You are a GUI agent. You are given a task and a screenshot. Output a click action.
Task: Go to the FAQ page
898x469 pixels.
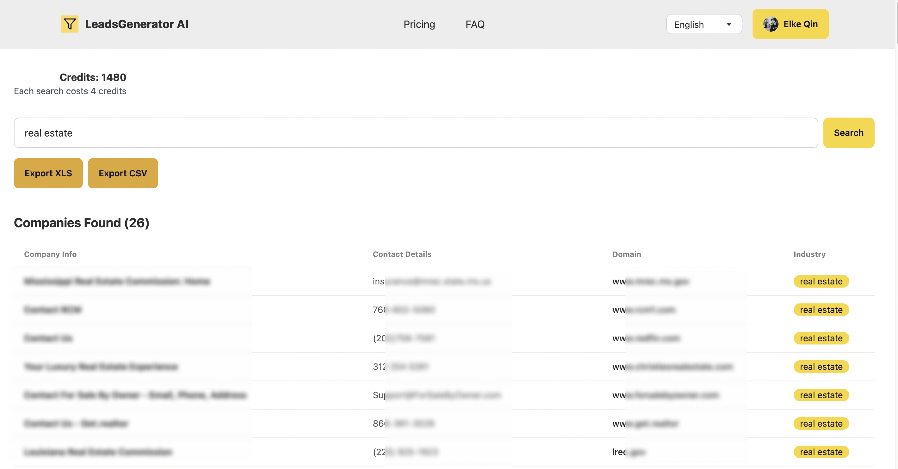coord(475,24)
